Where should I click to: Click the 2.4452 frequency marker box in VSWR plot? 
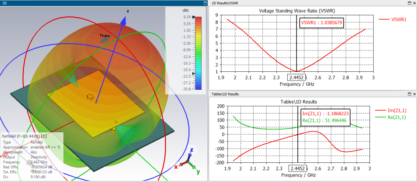click(x=296, y=77)
